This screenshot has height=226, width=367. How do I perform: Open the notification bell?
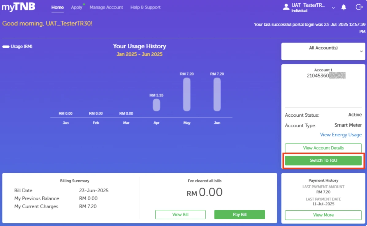(344, 7)
